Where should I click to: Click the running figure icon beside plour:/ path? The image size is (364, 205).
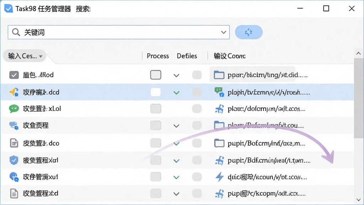219,109
